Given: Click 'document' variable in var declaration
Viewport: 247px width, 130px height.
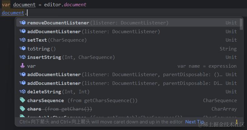Looking at the screenshot, I should (x=24, y=5).
